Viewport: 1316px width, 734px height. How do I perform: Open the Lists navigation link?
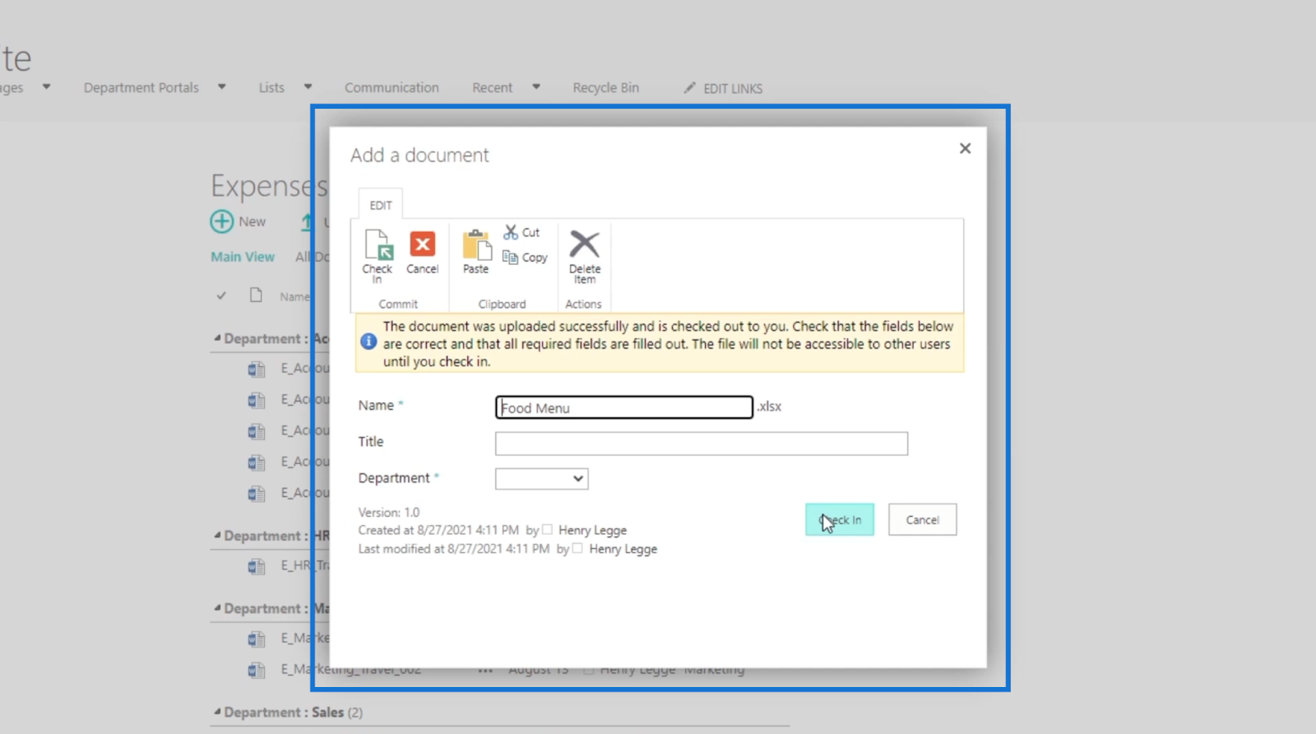point(271,87)
